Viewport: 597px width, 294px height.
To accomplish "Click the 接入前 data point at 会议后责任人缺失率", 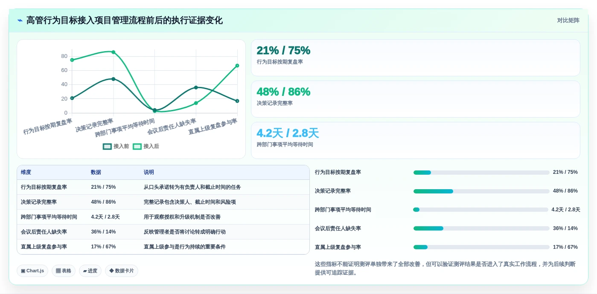I will tap(196, 87).
